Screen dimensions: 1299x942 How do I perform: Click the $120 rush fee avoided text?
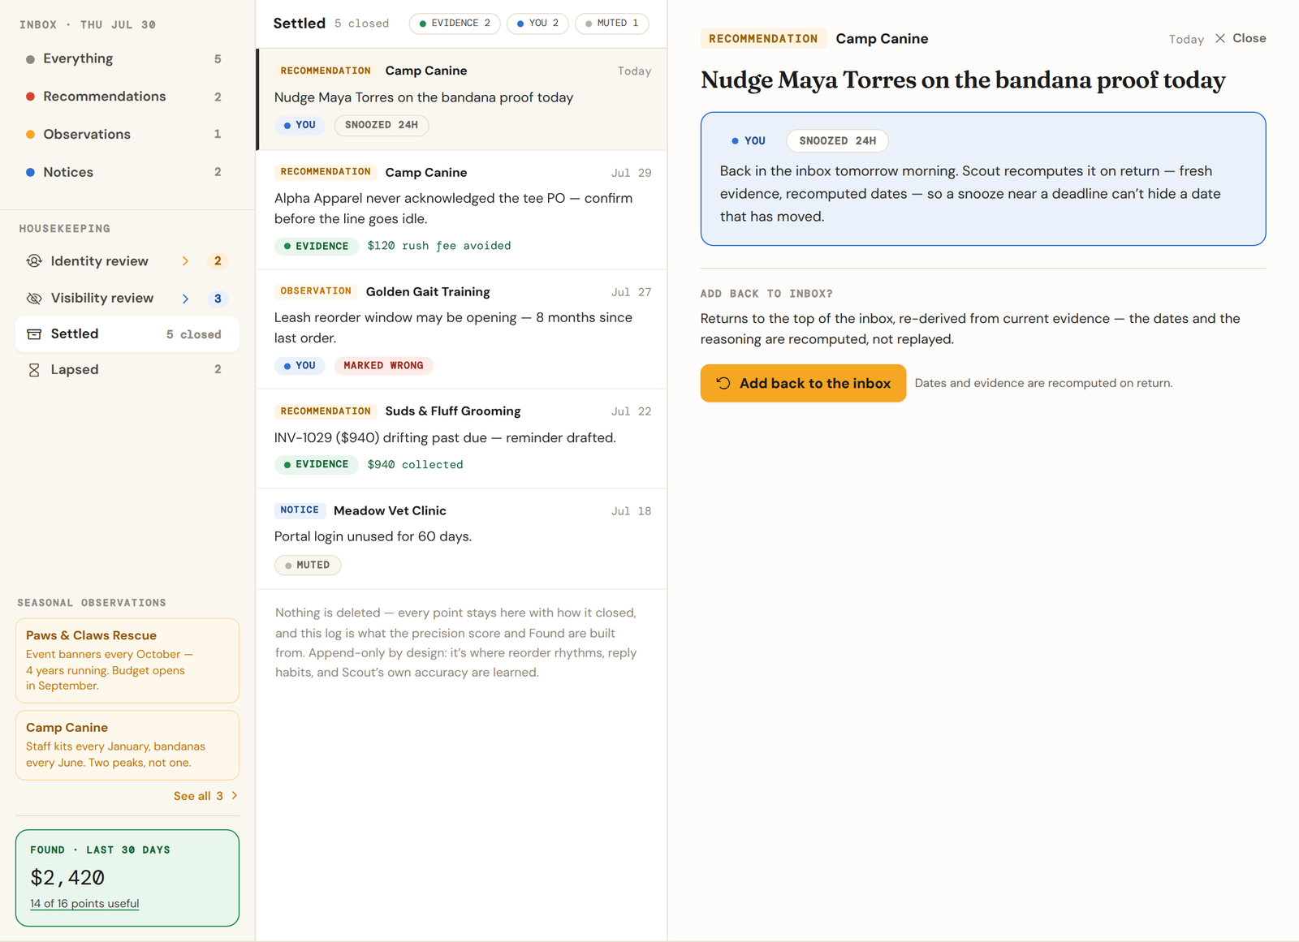click(439, 246)
